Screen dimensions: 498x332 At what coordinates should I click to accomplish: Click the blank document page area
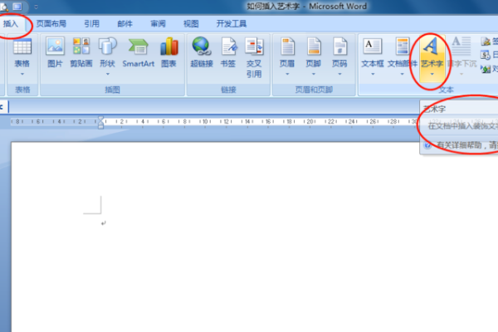tap(254, 237)
